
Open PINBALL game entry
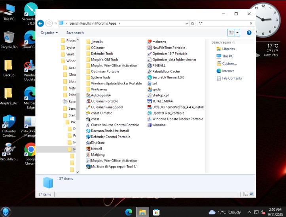tap(156, 65)
